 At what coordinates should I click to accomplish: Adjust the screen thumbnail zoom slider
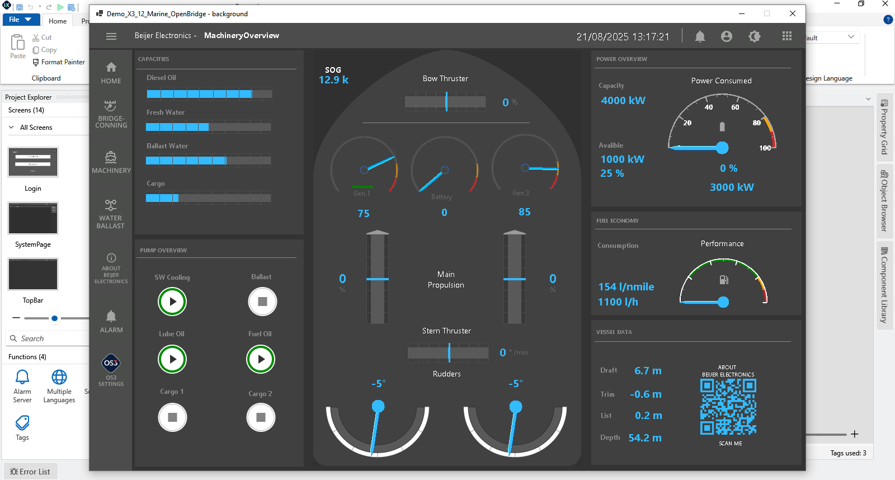pos(54,318)
